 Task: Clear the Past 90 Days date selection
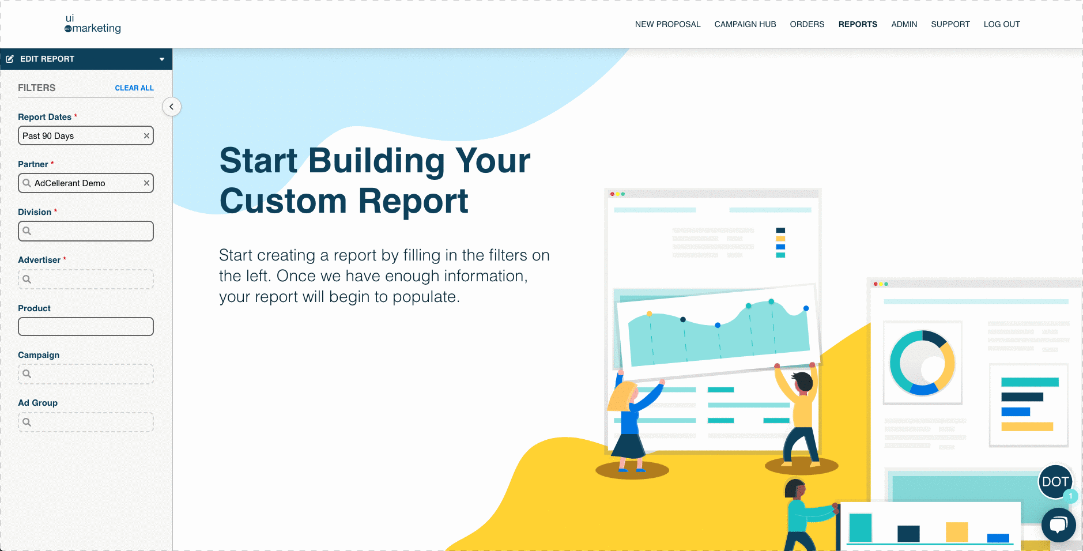pyautogui.click(x=146, y=136)
